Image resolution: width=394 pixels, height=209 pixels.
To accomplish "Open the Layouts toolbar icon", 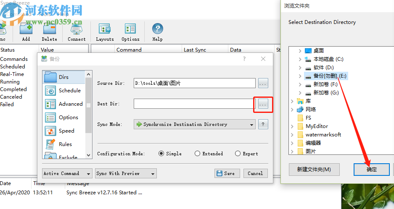I will pyautogui.click(x=105, y=32).
